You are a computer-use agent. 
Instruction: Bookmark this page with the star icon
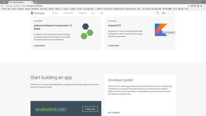(x=189, y=6)
